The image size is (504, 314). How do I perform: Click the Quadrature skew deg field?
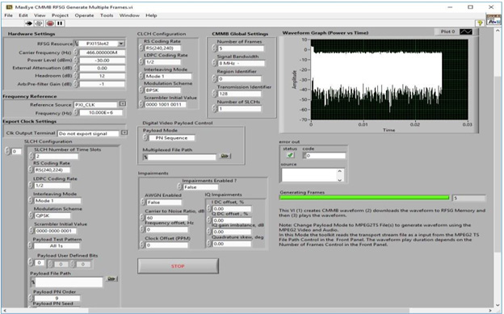[232, 244]
